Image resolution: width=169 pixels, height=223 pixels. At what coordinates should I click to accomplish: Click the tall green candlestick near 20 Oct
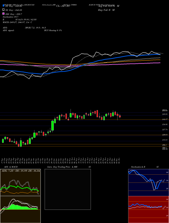point(53,125)
